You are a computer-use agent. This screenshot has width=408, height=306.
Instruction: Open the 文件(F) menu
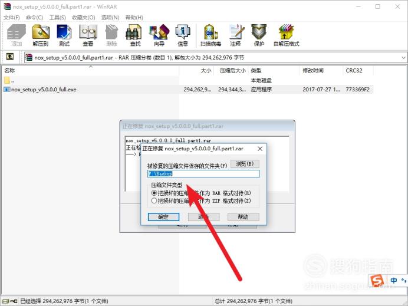11,18
